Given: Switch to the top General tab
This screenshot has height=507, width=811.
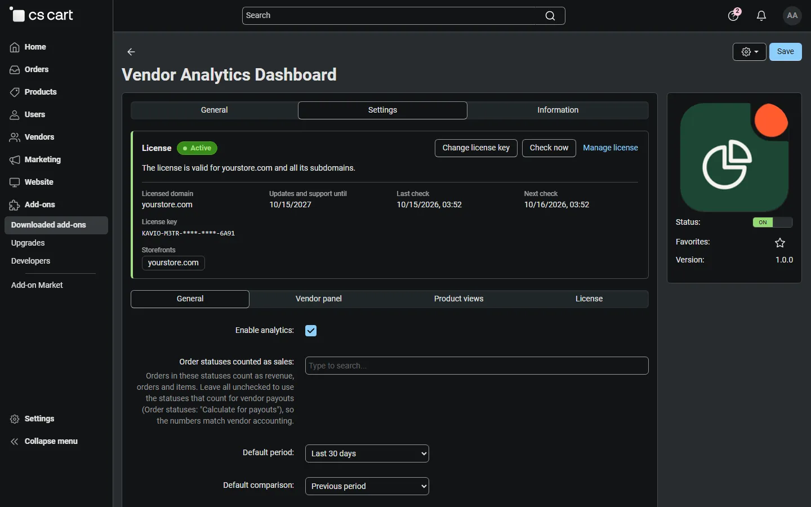Looking at the screenshot, I should (x=215, y=110).
